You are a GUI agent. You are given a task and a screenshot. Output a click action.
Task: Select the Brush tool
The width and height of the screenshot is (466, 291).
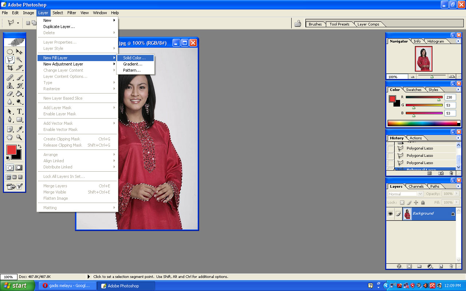(x=19, y=77)
